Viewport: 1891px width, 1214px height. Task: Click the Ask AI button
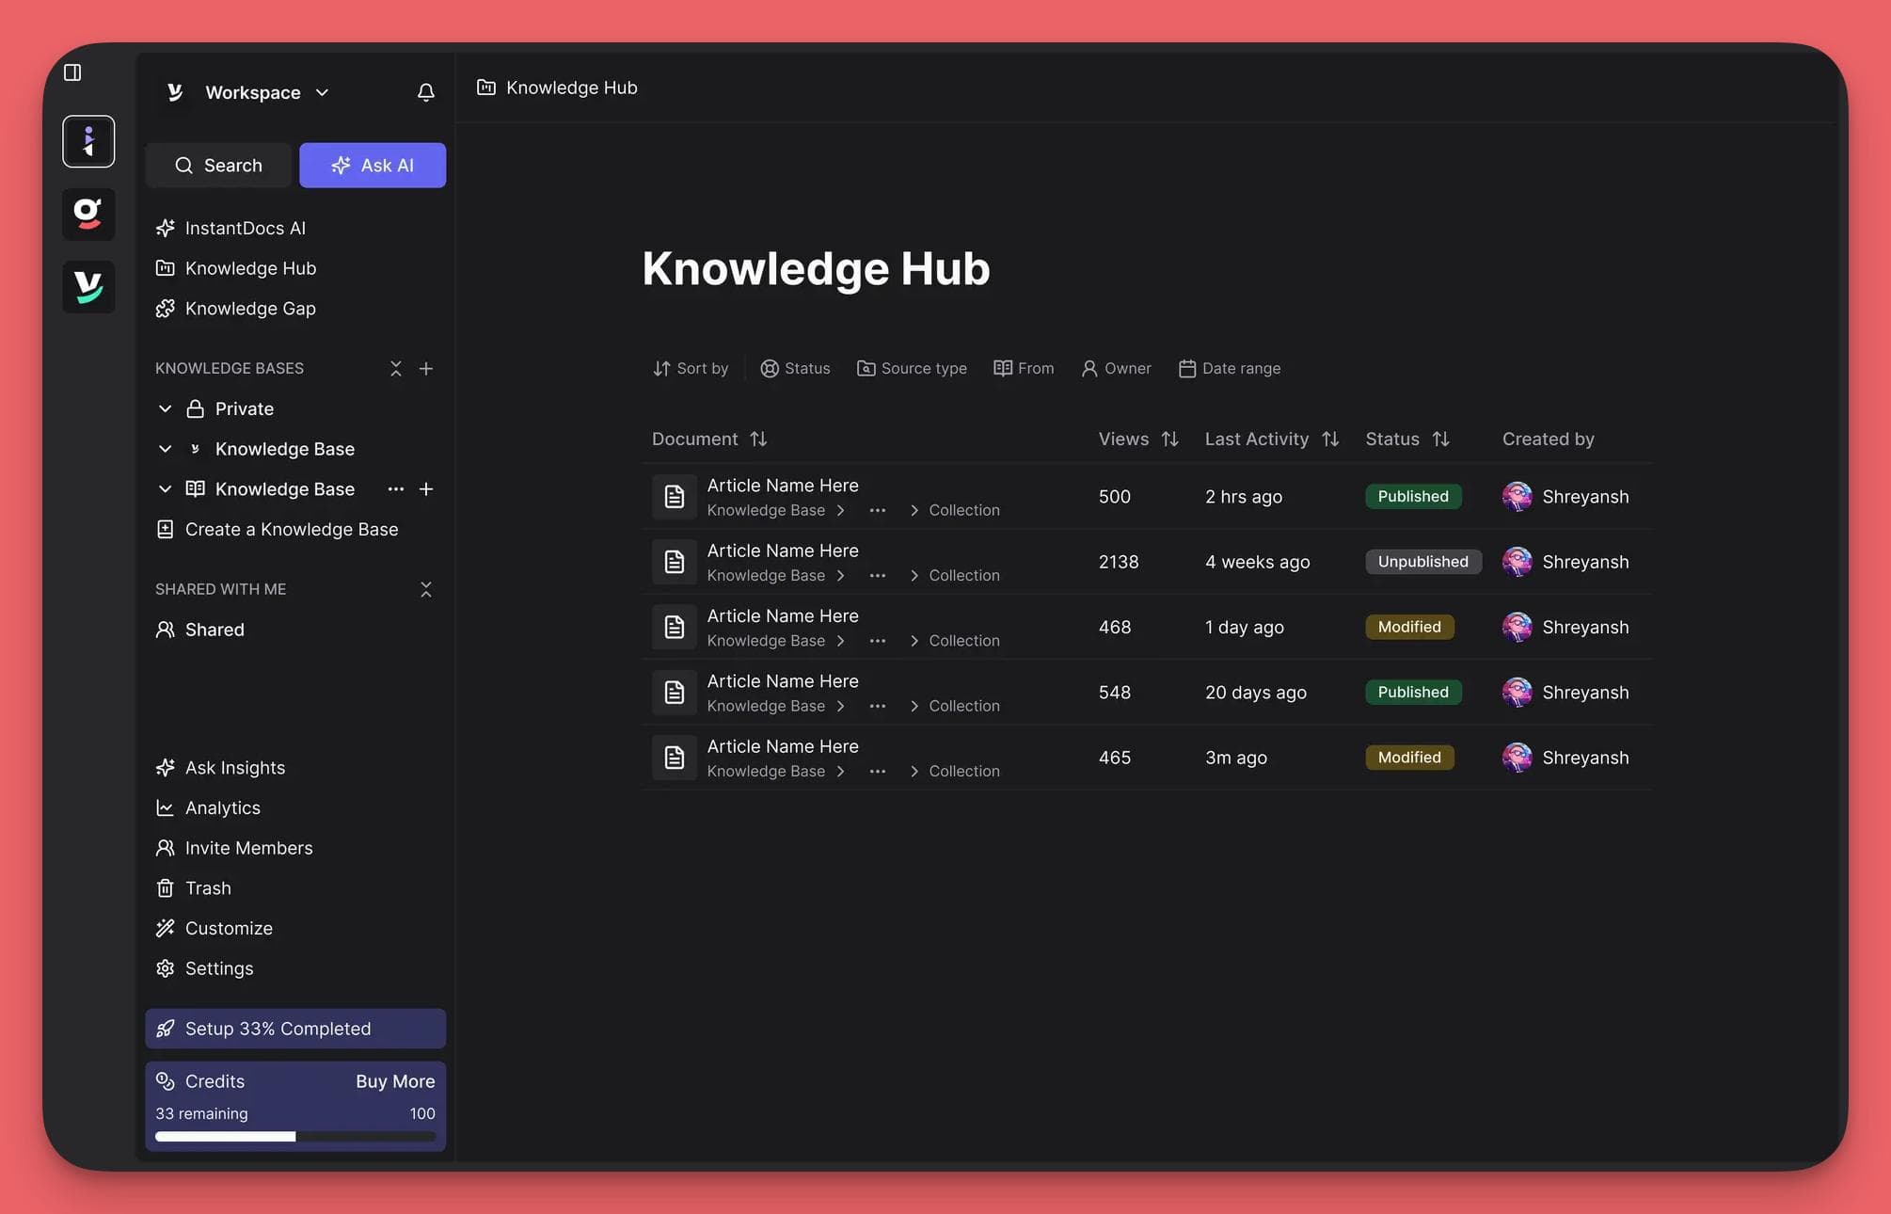(x=373, y=165)
